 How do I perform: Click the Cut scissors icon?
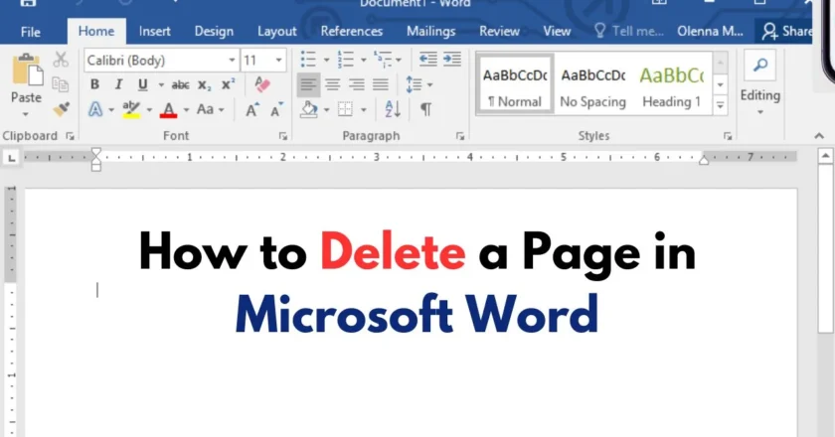(61, 61)
